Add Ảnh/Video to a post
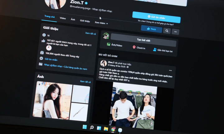The image size is (224, 134). click(x=114, y=45)
